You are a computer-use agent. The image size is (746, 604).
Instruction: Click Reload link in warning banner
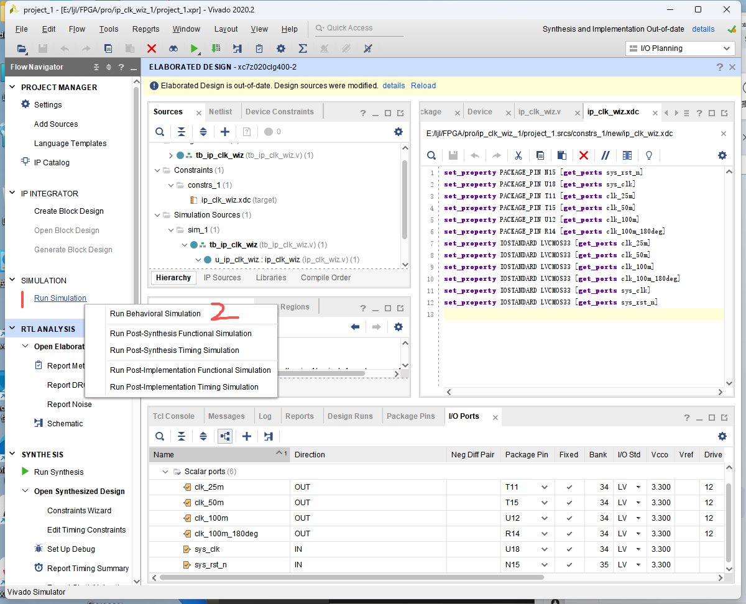pos(423,86)
